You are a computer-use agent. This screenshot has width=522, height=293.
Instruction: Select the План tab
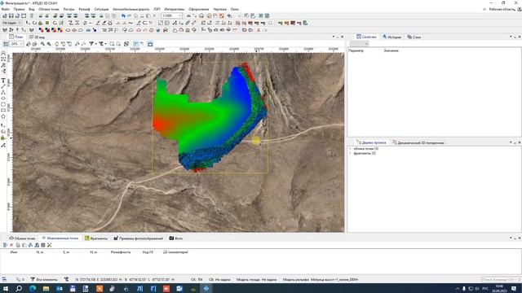point(16,37)
